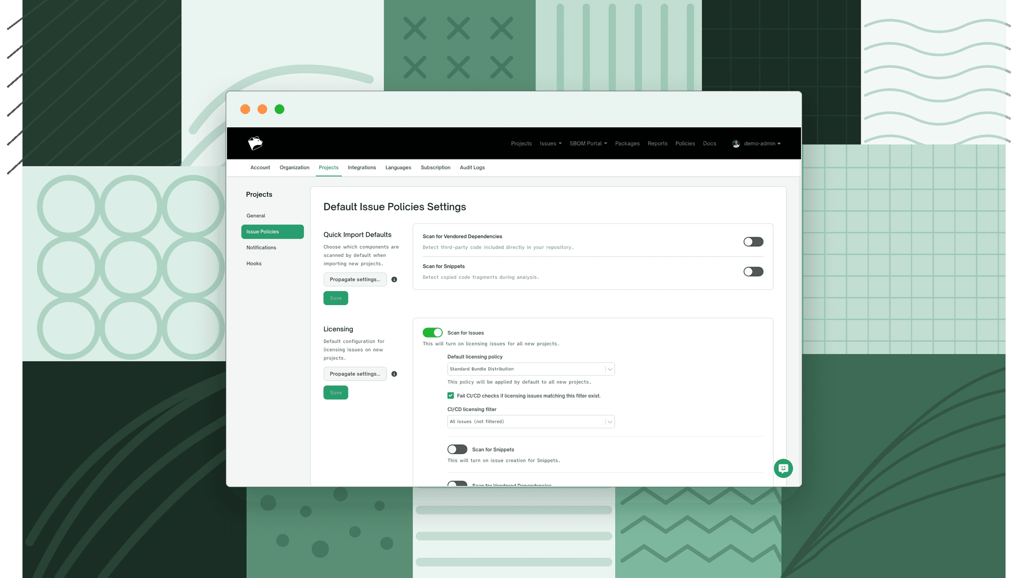The width and height of the screenshot is (1028, 578).
Task: Select Issue Policies in the sidebar
Action: [x=273, y=232]
